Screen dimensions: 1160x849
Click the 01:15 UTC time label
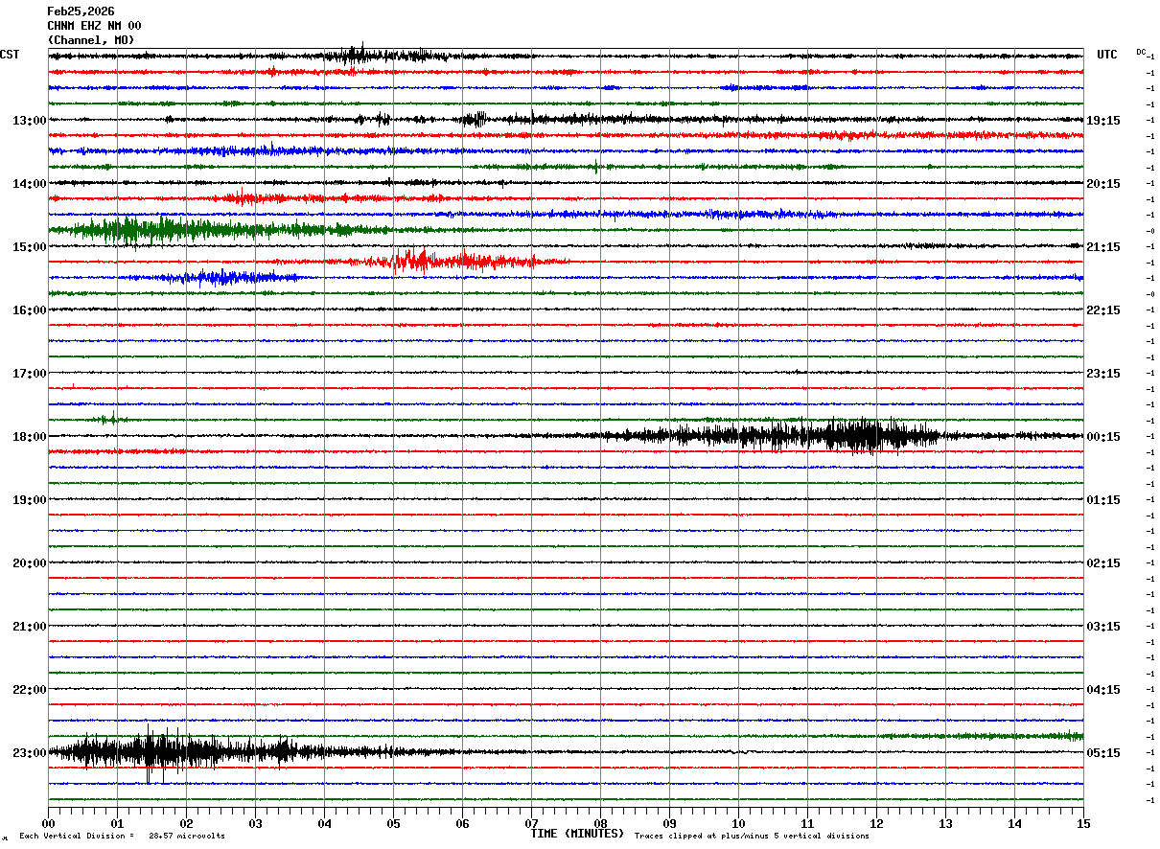coord(1103,500)
